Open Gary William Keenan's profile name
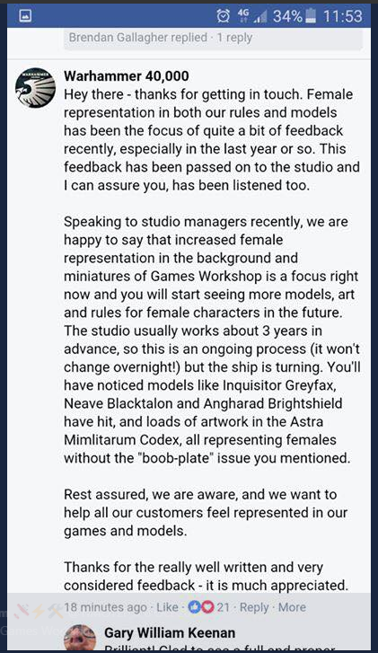Screen dimensions: 378x653 pos(170,632)
